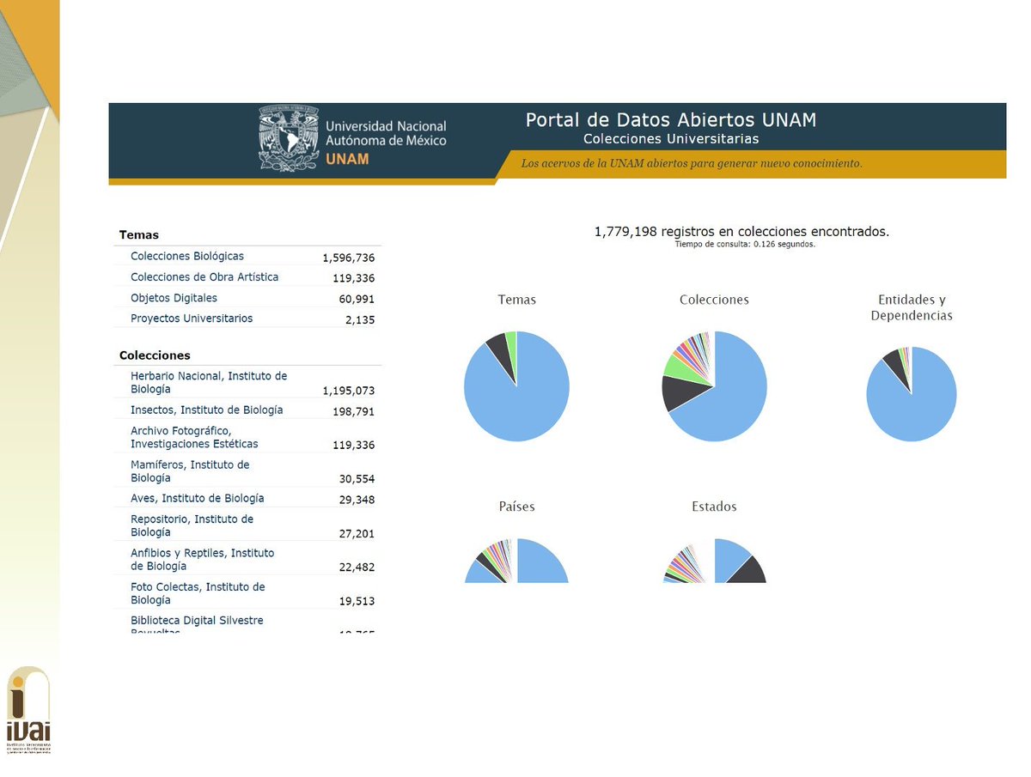Click the Colecciones pie chart

714,386
